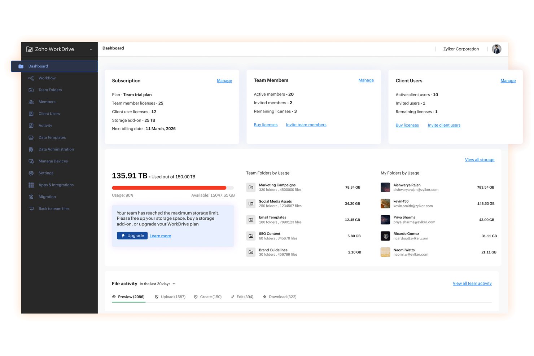Image resolution: width=534 pixels, height=356 pixels.
Task: Open the user profile avatar
Action: coord(496,49)
